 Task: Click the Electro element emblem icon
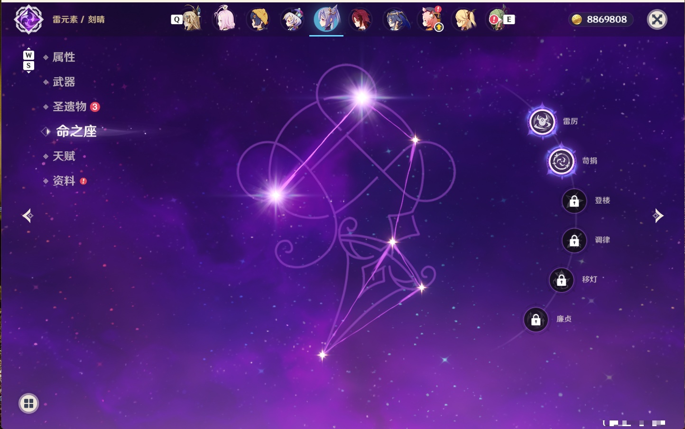[x=28, y=19]
